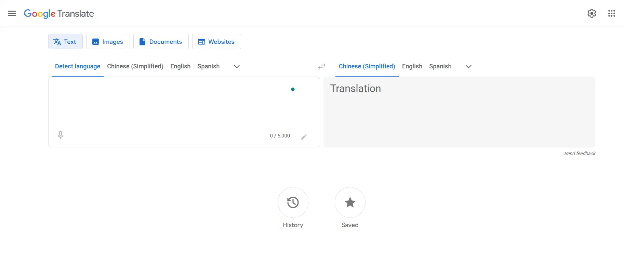Expand more target languages dropdown

pyautogui.click(x=469, y=66)
